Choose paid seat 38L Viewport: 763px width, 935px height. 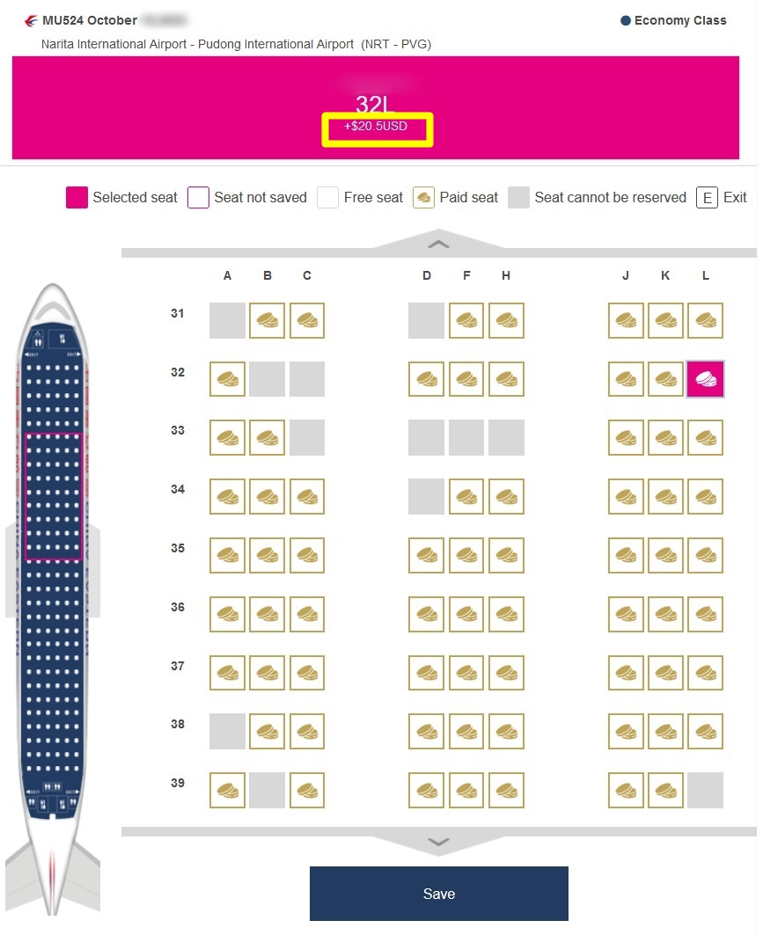(706, 731)
